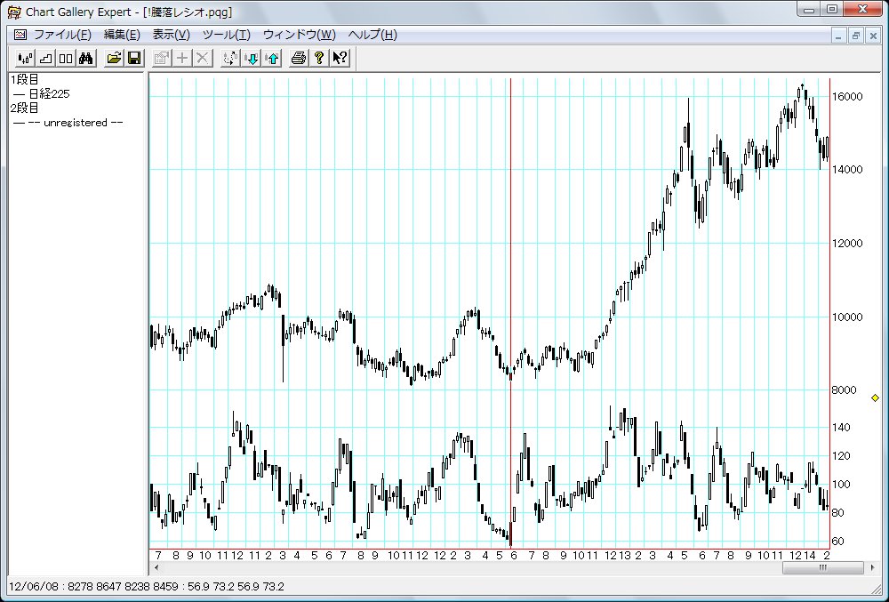
Task: Click the binoculars search icon
Action: tap(86, 58)
